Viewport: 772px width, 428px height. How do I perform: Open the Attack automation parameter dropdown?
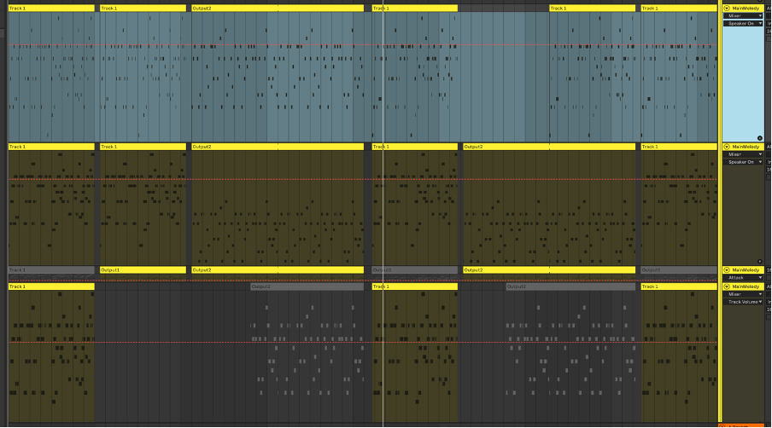pyautogui.click(x=743, y=278)
